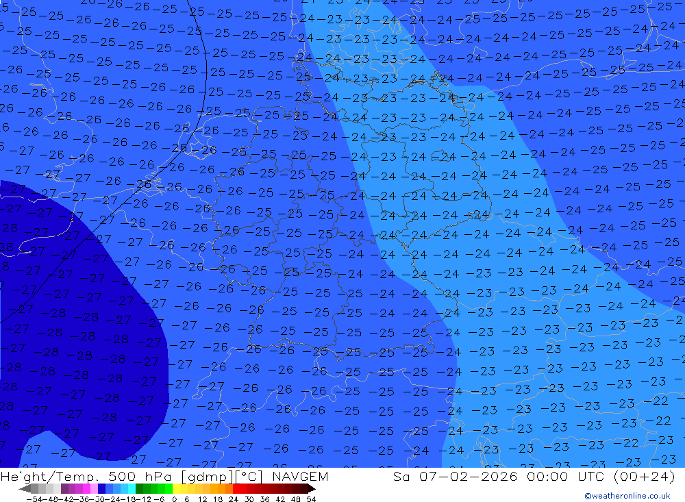
Task: Click the '00:00 UTC' time text
Action: coord(566,476)
